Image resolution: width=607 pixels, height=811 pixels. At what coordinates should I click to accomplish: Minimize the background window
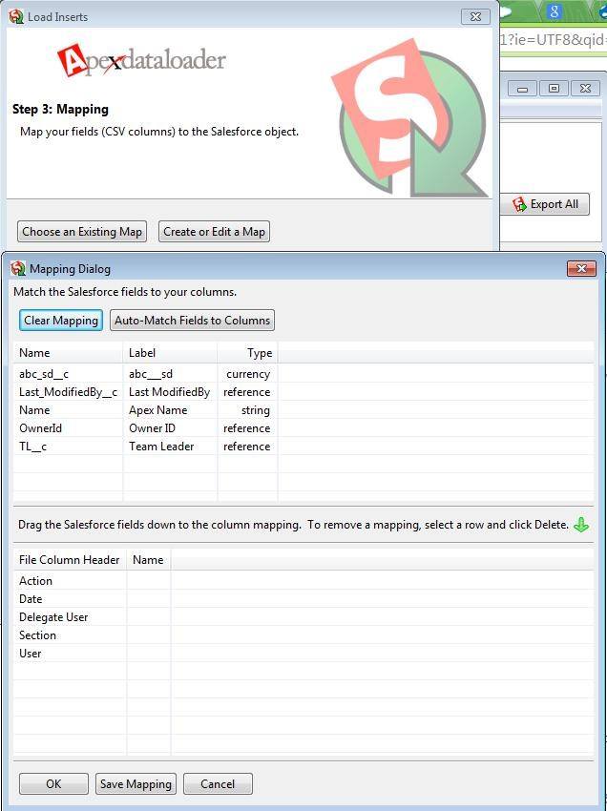point(522,89)
